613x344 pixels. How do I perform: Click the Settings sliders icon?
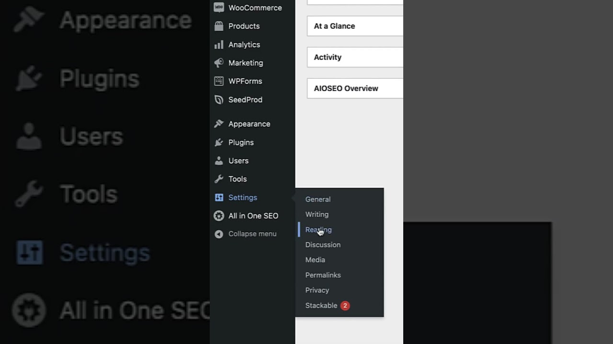coord(219,197)
